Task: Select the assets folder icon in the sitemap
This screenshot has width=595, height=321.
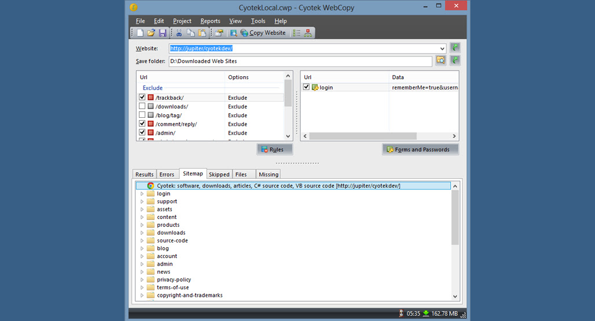Action: (x=150, y=209)
